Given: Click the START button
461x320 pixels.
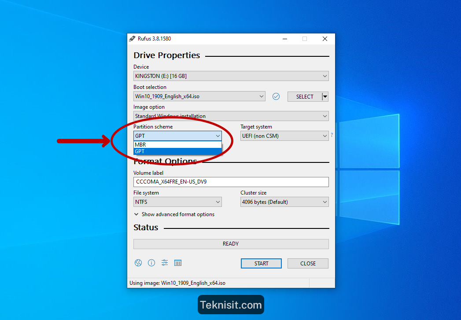Looking at the screenshot, I should pos(261,264).
